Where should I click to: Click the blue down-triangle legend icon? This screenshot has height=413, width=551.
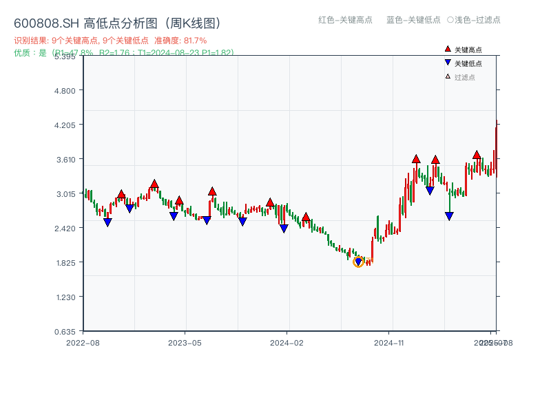(448, 63)
